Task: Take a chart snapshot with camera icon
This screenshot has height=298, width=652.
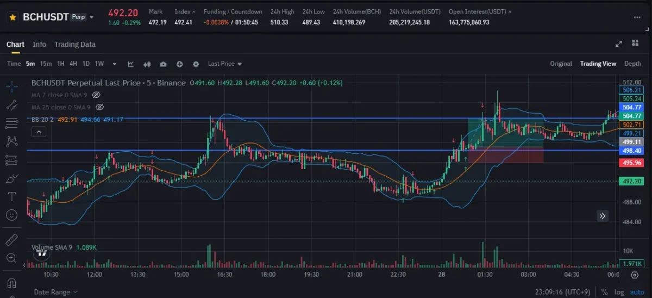Action: 163,64
